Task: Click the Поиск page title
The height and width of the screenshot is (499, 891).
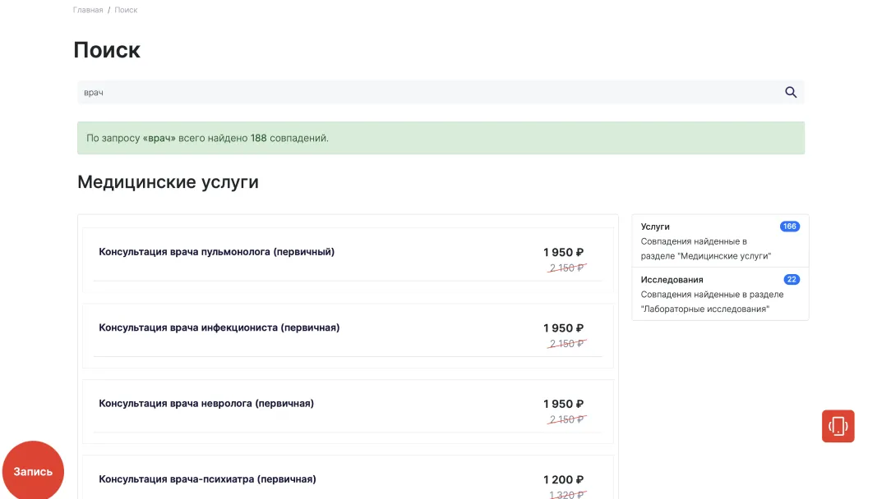Action: tap(107, 50)
